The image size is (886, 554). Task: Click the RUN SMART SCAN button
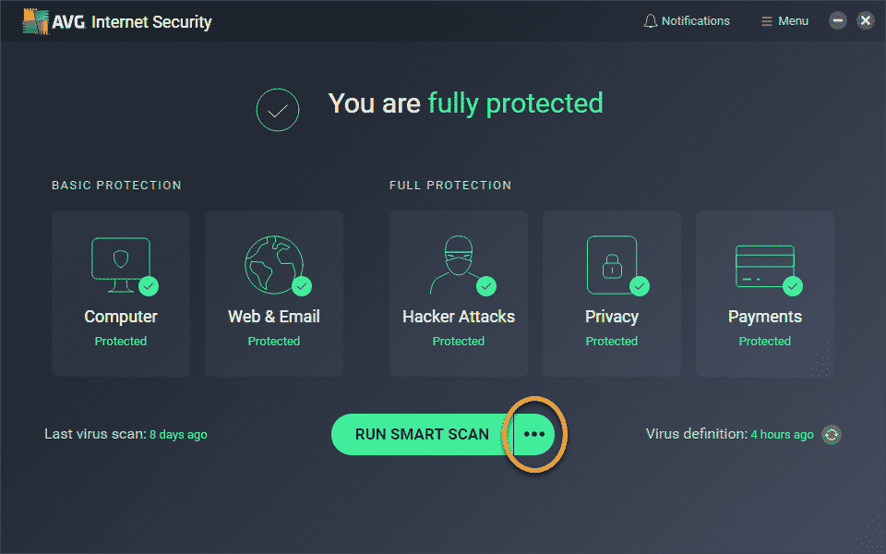[x=422, y=434]
